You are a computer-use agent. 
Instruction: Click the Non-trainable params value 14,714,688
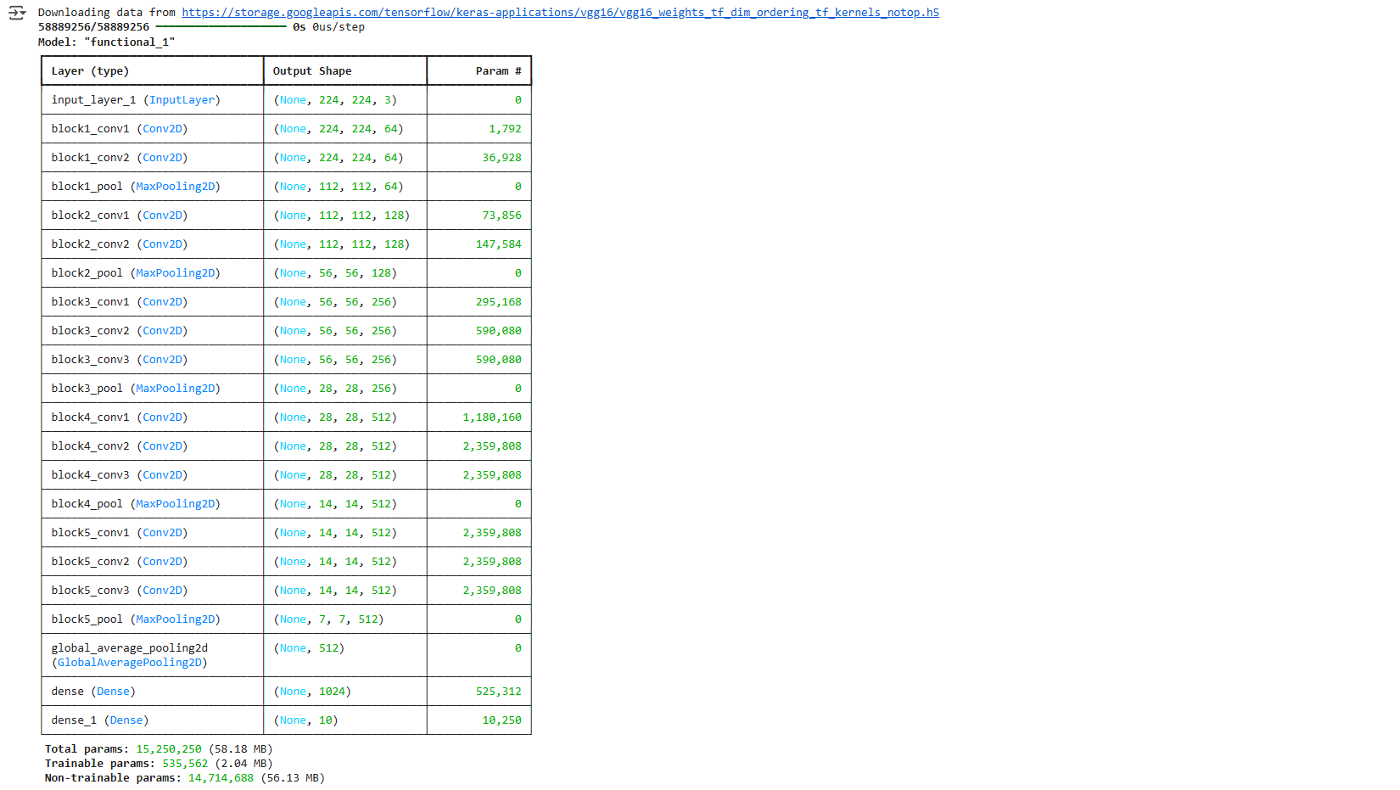click(221, 778)
